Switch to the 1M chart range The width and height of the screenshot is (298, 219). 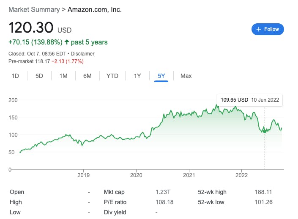pos(63,76)
